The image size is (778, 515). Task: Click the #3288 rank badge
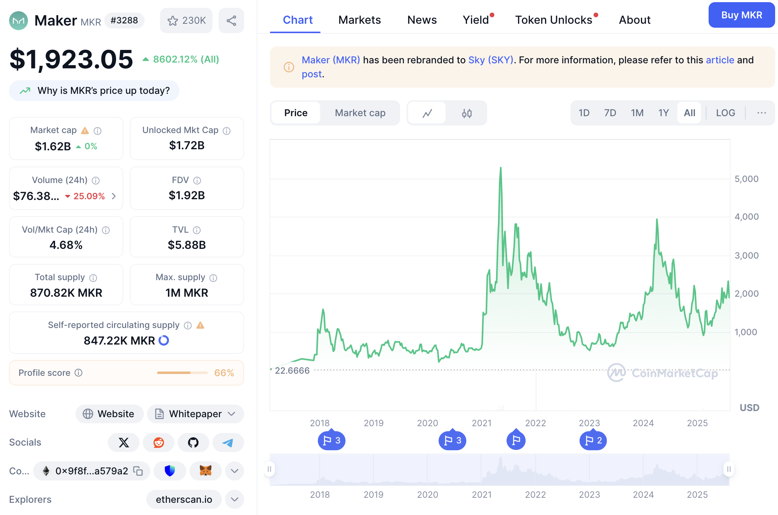[x=124, y=20]
